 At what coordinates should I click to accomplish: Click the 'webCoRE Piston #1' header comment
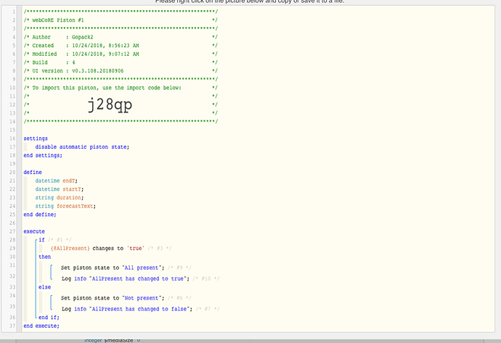[x=58, y=20]
